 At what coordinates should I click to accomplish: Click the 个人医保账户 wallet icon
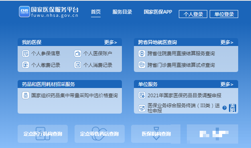(x=78, y=54)
